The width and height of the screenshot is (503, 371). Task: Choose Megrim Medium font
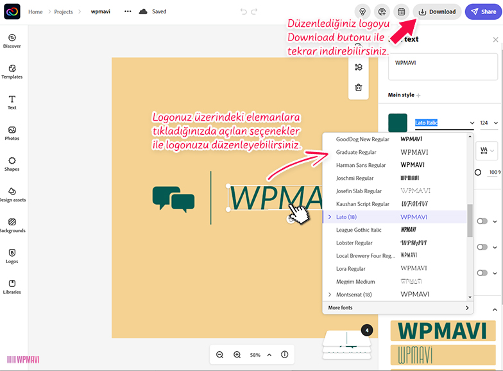tap(395, 281)
